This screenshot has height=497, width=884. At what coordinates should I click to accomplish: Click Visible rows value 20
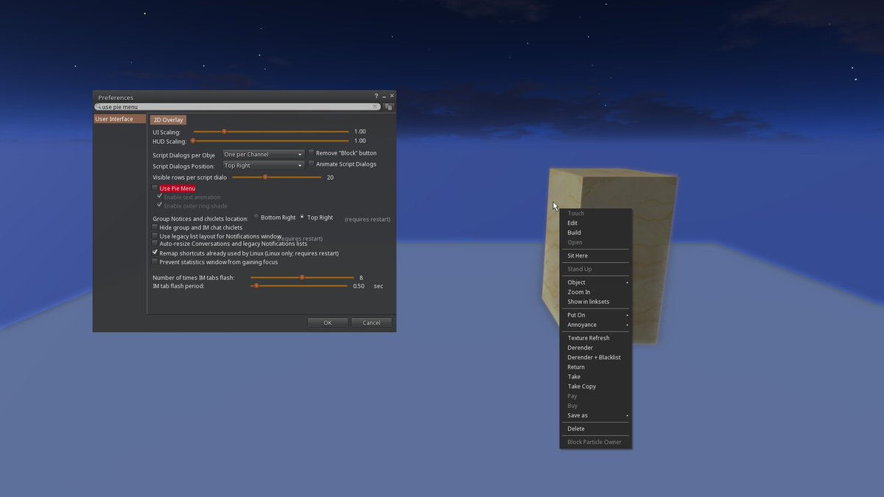(330, 177)
